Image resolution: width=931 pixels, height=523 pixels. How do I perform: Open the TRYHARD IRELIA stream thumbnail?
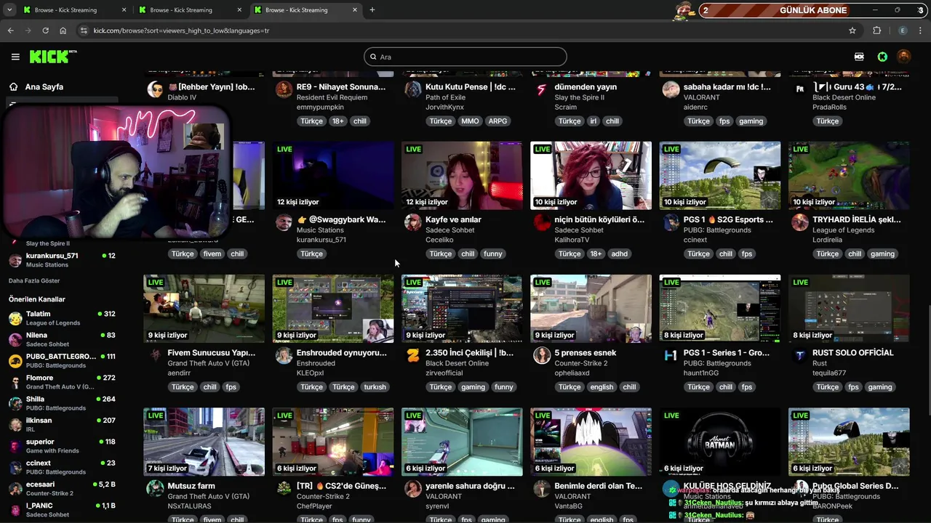849,175
